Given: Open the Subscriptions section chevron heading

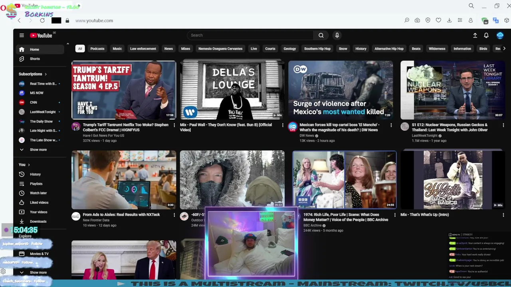Looking at the screenshot, I should [x=33, y=74].
